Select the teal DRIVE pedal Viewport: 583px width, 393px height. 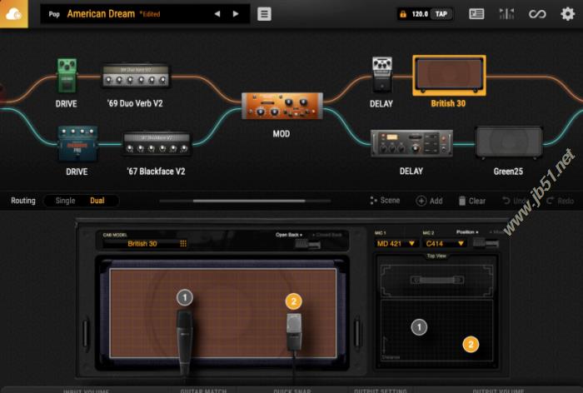[x=77, y=143]
